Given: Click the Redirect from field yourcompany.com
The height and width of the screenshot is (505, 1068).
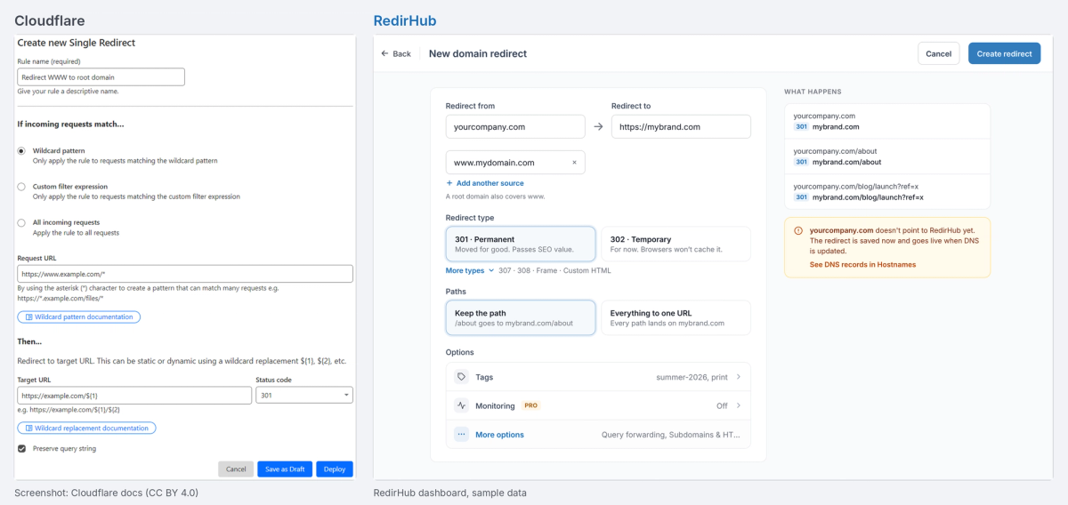Looking at the screenshot, I should point(515,126).
